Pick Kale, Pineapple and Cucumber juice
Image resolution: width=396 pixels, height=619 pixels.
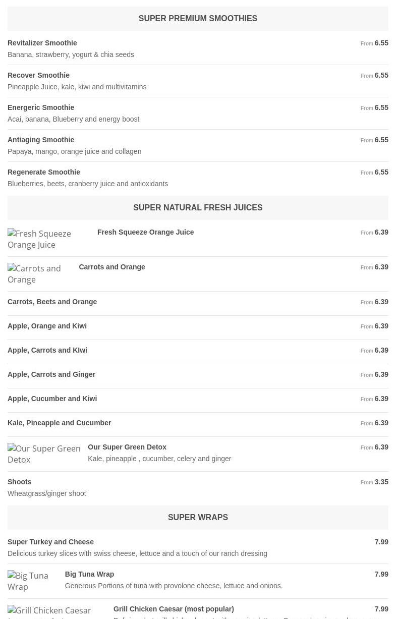pyautogui.click(x=60, y=423)
